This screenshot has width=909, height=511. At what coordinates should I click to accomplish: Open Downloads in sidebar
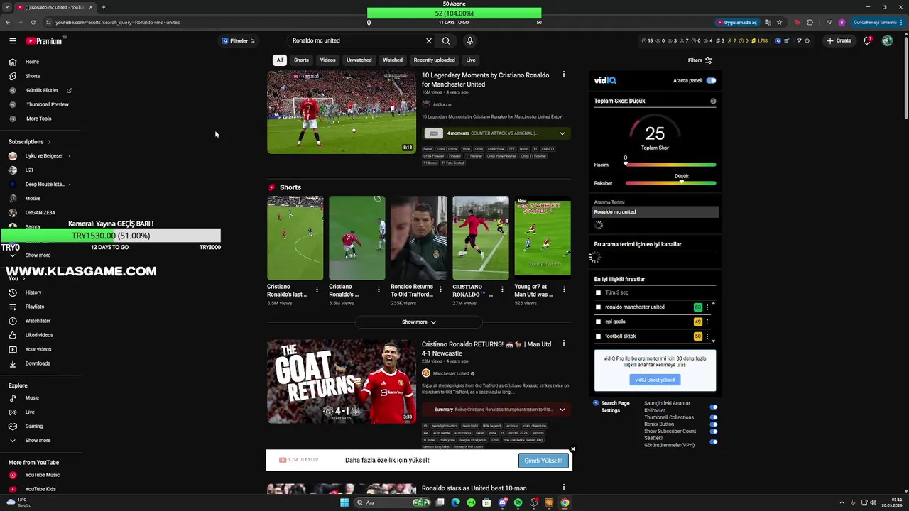[38, 363]
